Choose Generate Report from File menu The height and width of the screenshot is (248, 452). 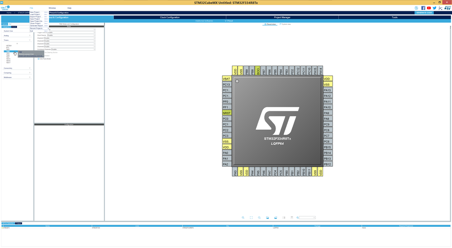tap(38, 26)
